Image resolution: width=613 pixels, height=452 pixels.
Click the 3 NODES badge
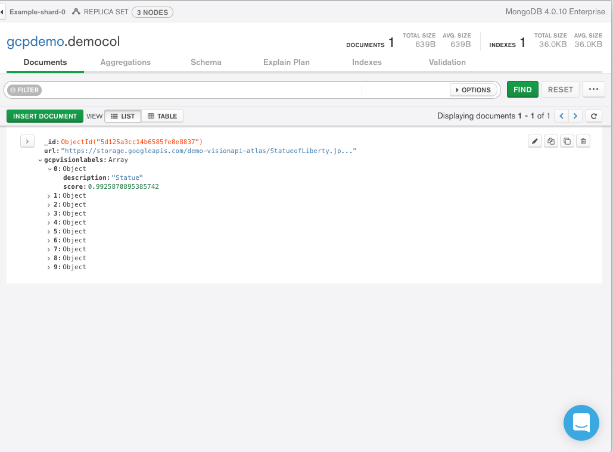click(153, 12)
